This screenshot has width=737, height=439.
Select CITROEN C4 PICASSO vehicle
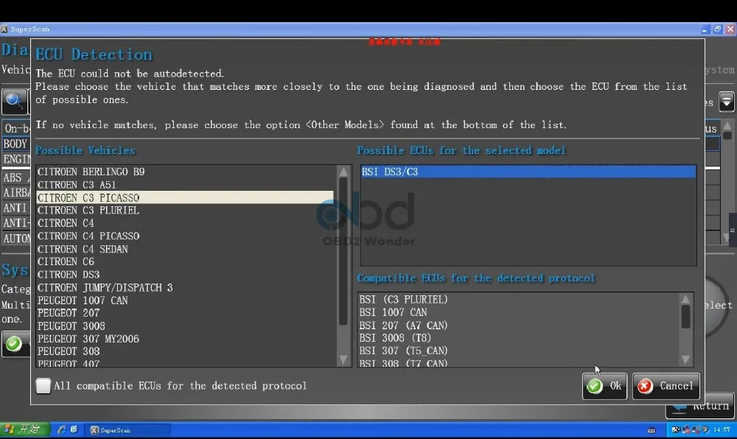[185, 236]
